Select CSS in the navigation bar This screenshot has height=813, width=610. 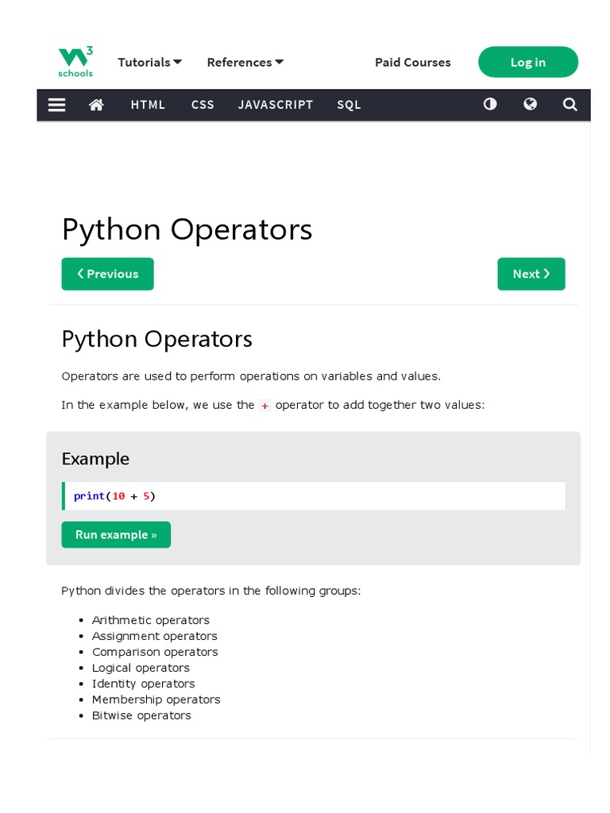tap(203, 105)
